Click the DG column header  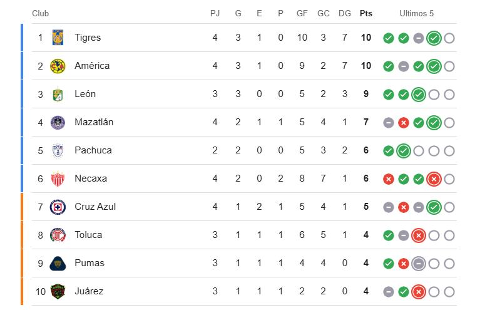[x=344, y=14]
